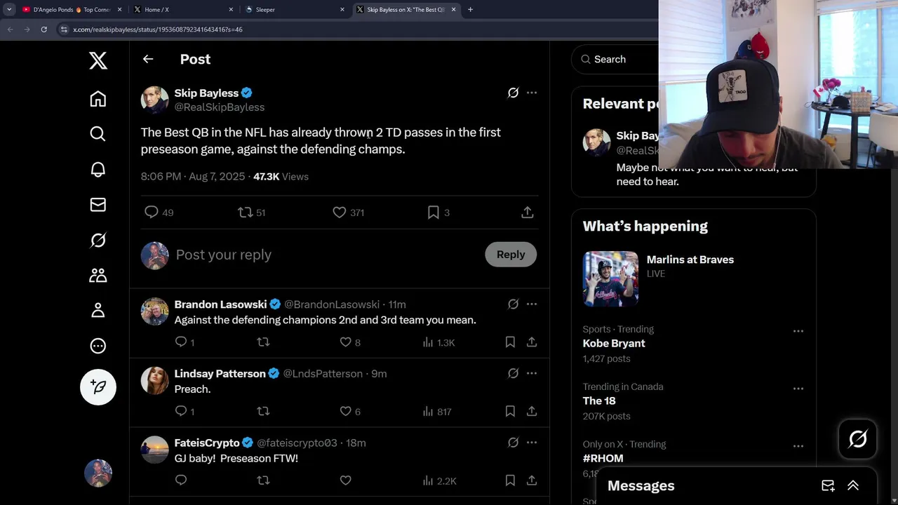Viewport: 898px width, 505px height.
Task: View analytics 2.2K on FateisCrypto reply
Action: 439,481
